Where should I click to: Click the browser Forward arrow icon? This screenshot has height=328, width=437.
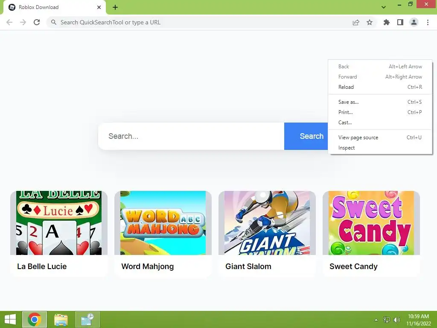[23, 22]
